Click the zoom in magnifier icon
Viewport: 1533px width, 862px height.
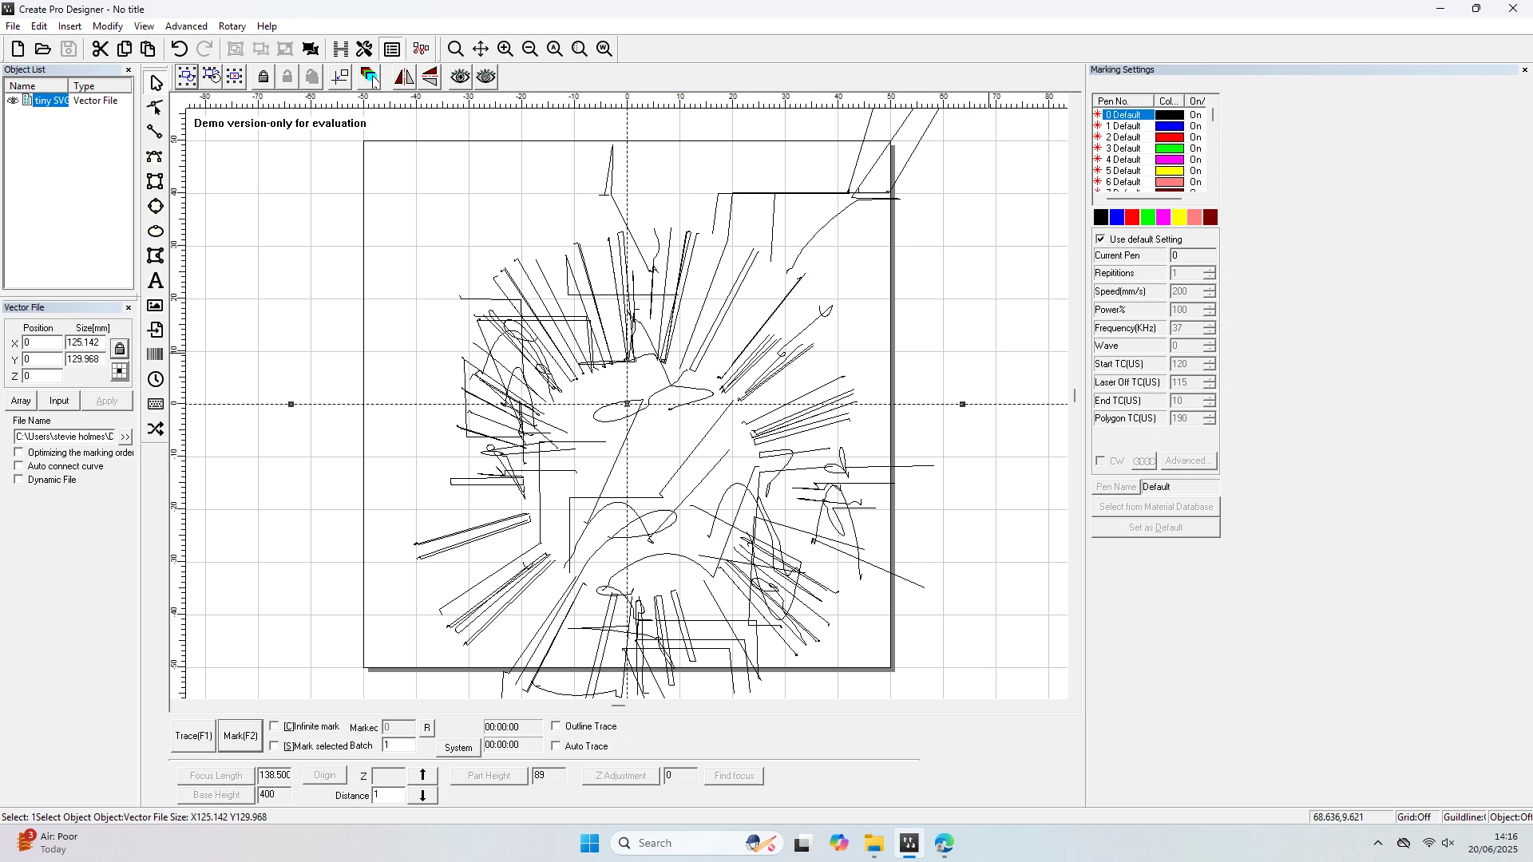point(505,49)
